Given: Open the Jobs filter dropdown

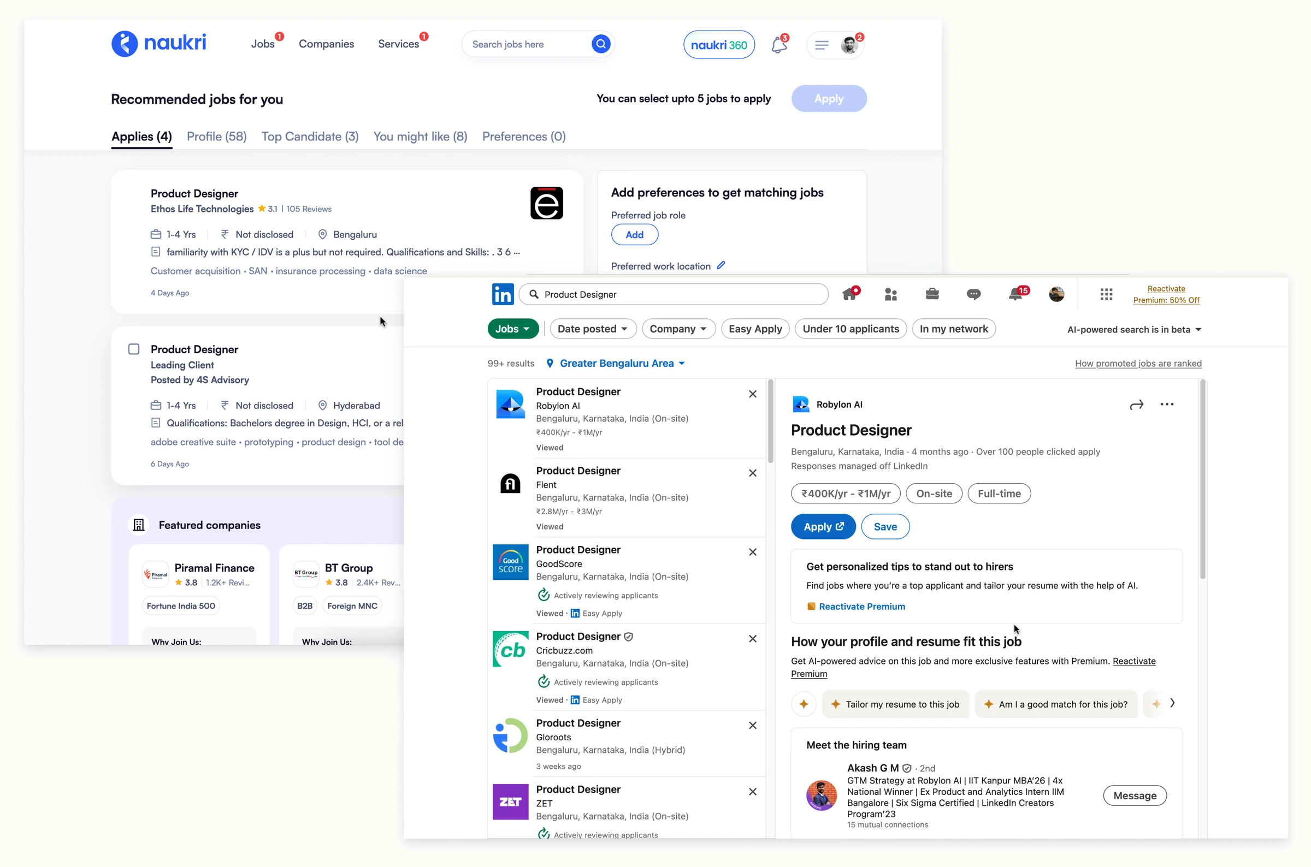Looking at the screenshot, I should (512, 329).
